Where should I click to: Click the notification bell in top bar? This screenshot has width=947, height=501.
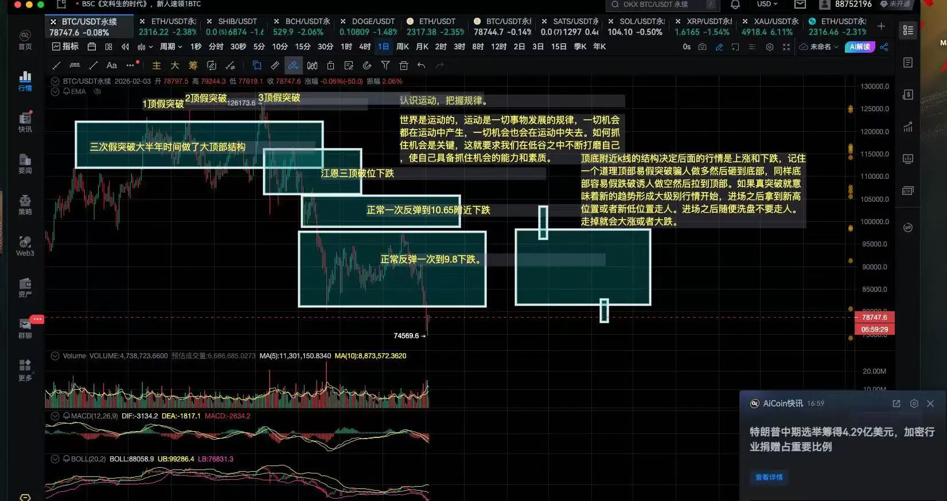735,5
